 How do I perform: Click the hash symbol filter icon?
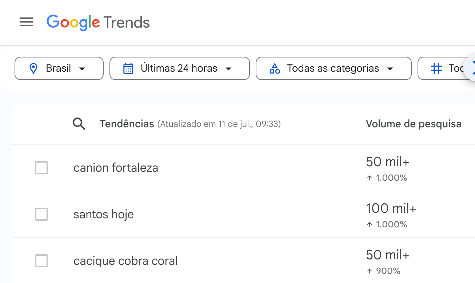click(x=436, y=68)
